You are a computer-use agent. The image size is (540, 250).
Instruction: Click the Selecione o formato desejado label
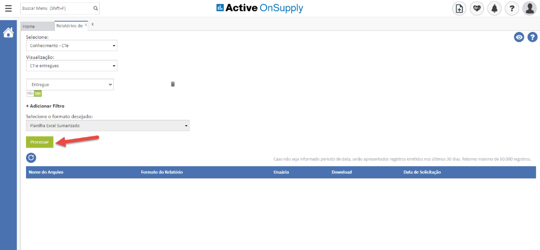[x=59, y=117]
